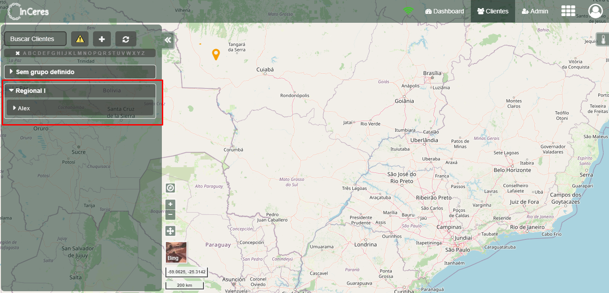Open the apps grid menu icon
Viewport: 609px width, 293px height.
click(568, 11)
